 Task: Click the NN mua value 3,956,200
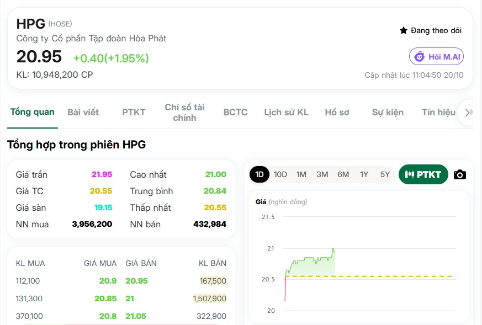[x=92, y=224]
